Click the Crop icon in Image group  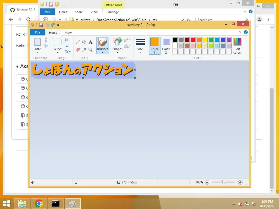click(x=66, y=40)
